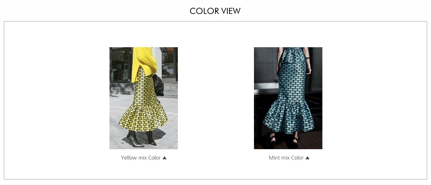Click the yellow sweater in left photo
The width and height of the screenshot is (431, 185).
pos(144,64)
